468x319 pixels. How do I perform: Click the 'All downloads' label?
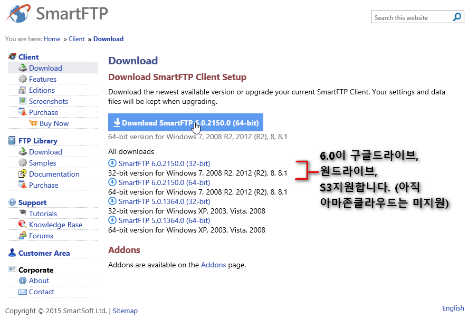pyautogui.click(x=131, y=151)
